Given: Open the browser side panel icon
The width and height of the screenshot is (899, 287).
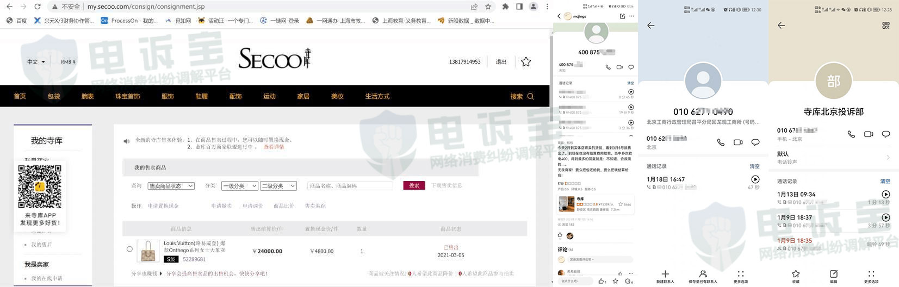Looking at the screenshot, I should click(519, 7).
